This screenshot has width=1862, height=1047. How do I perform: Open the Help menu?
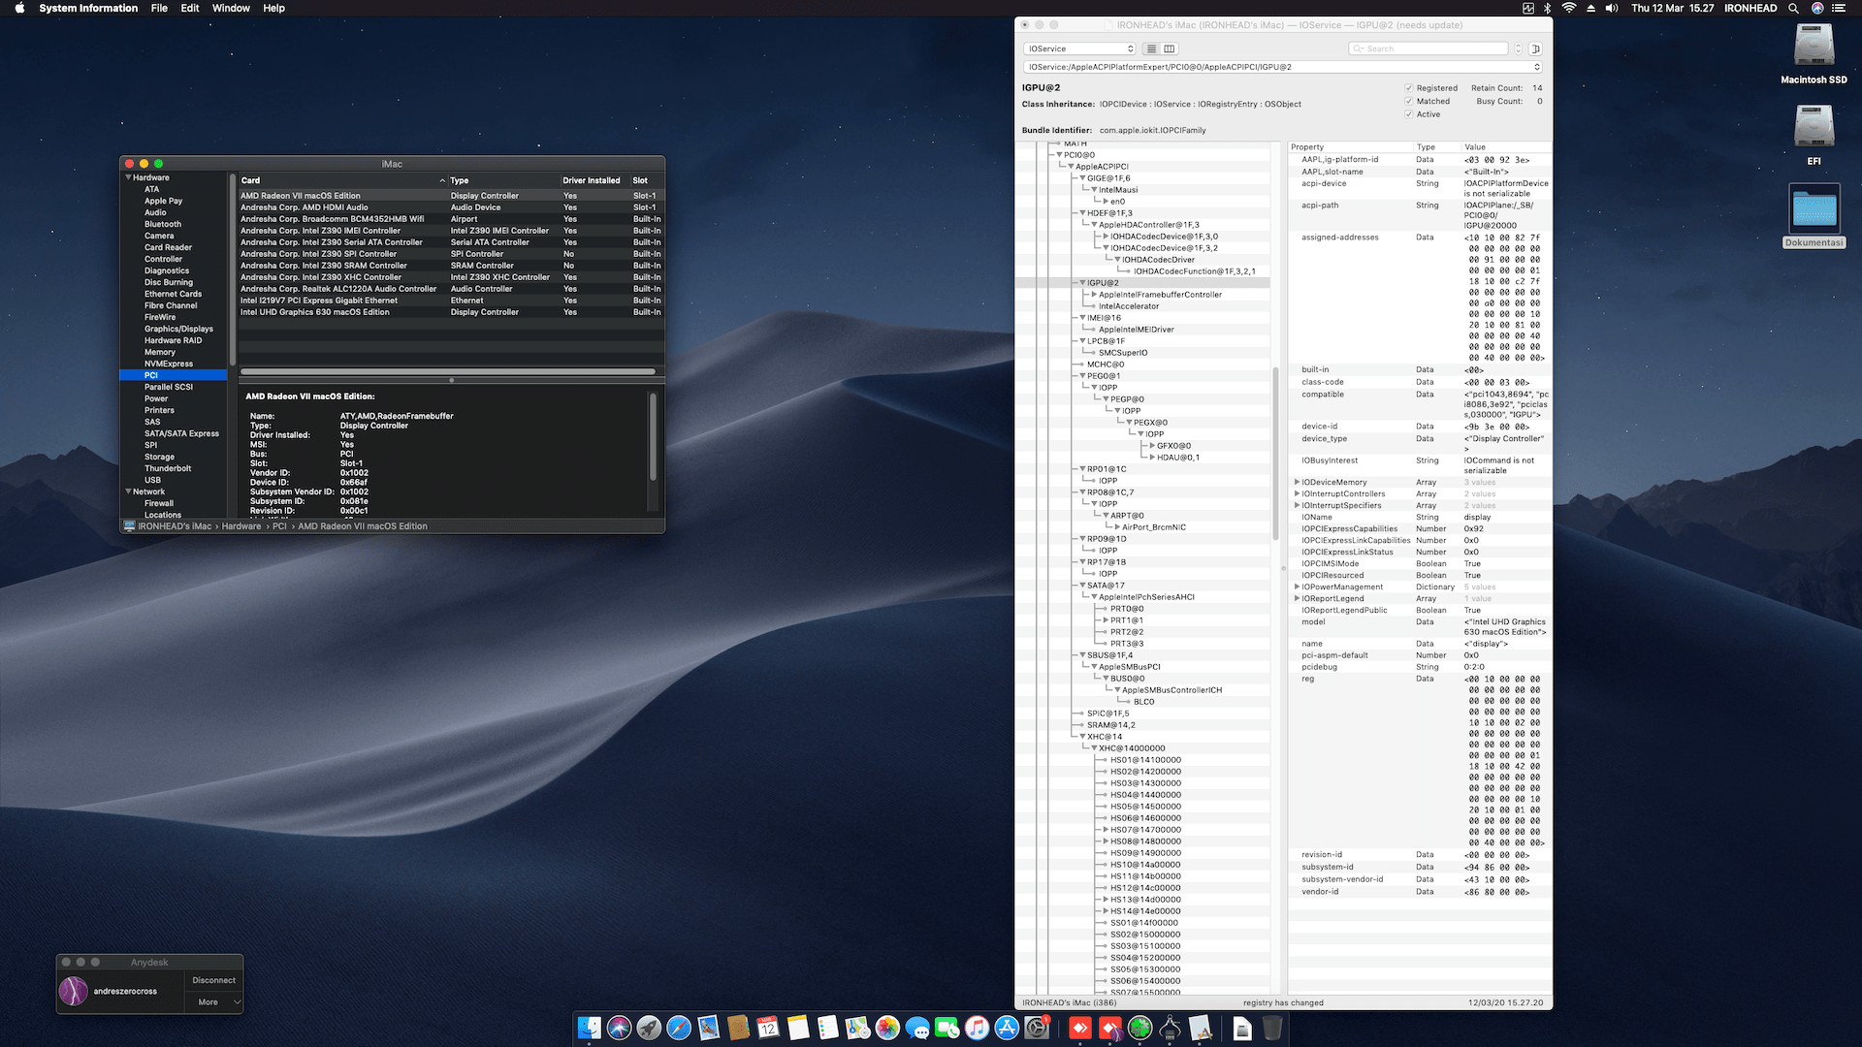coord(273,8)
